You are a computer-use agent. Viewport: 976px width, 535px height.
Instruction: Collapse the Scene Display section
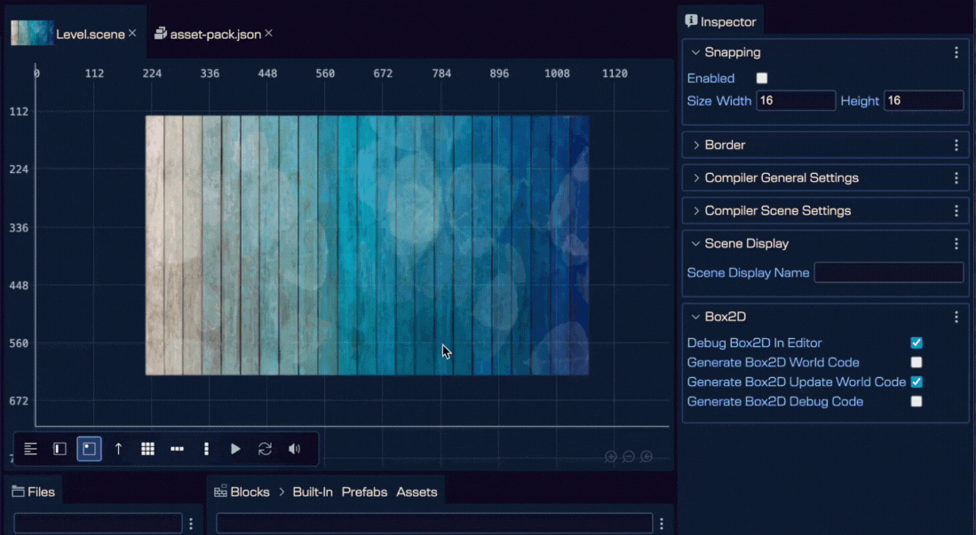[696, 244]
